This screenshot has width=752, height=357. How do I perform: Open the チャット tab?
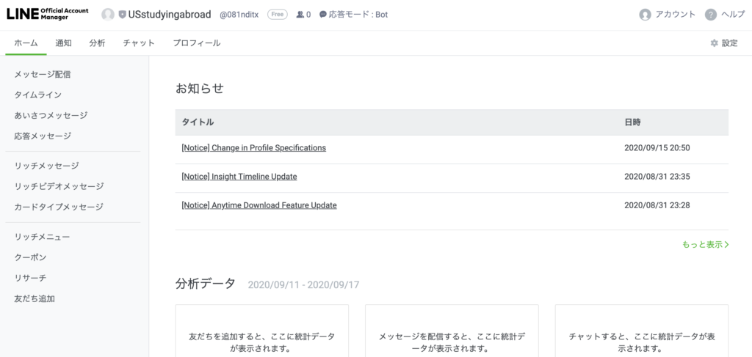click(x=139, y=43)
